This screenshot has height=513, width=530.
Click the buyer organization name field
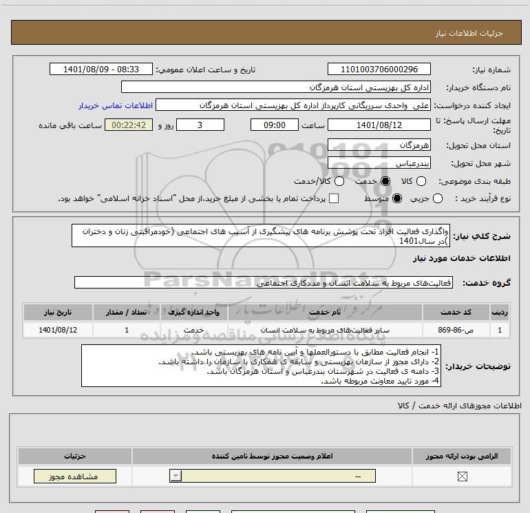tap(276, 87)
